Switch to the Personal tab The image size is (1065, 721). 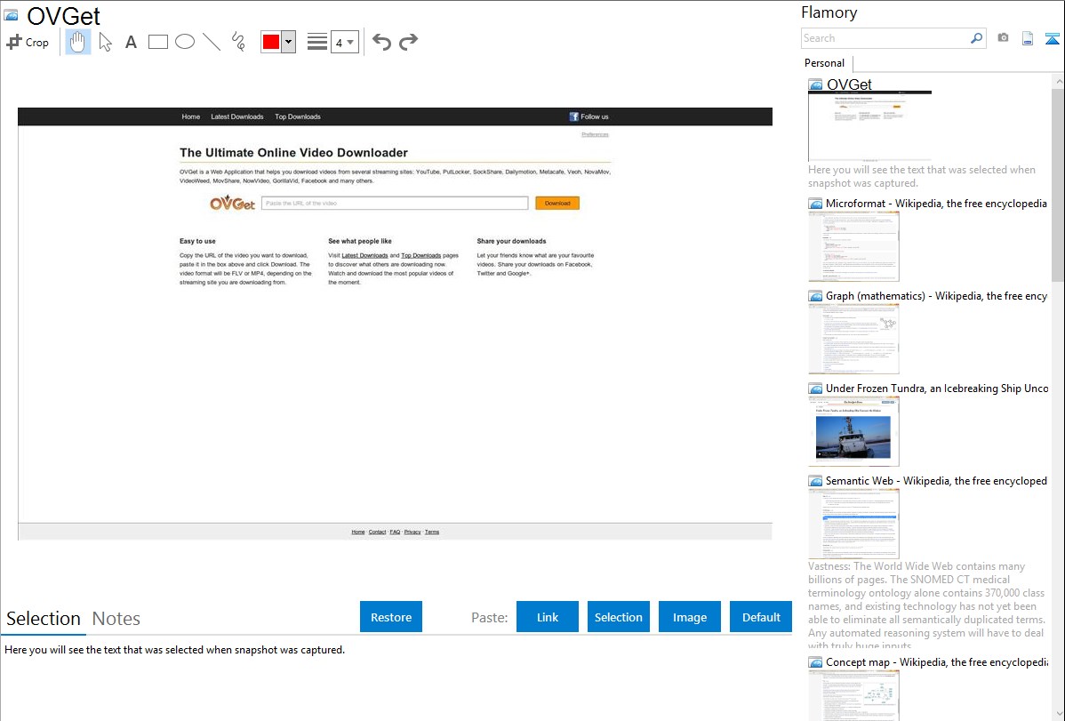click(x=825, y=63)
